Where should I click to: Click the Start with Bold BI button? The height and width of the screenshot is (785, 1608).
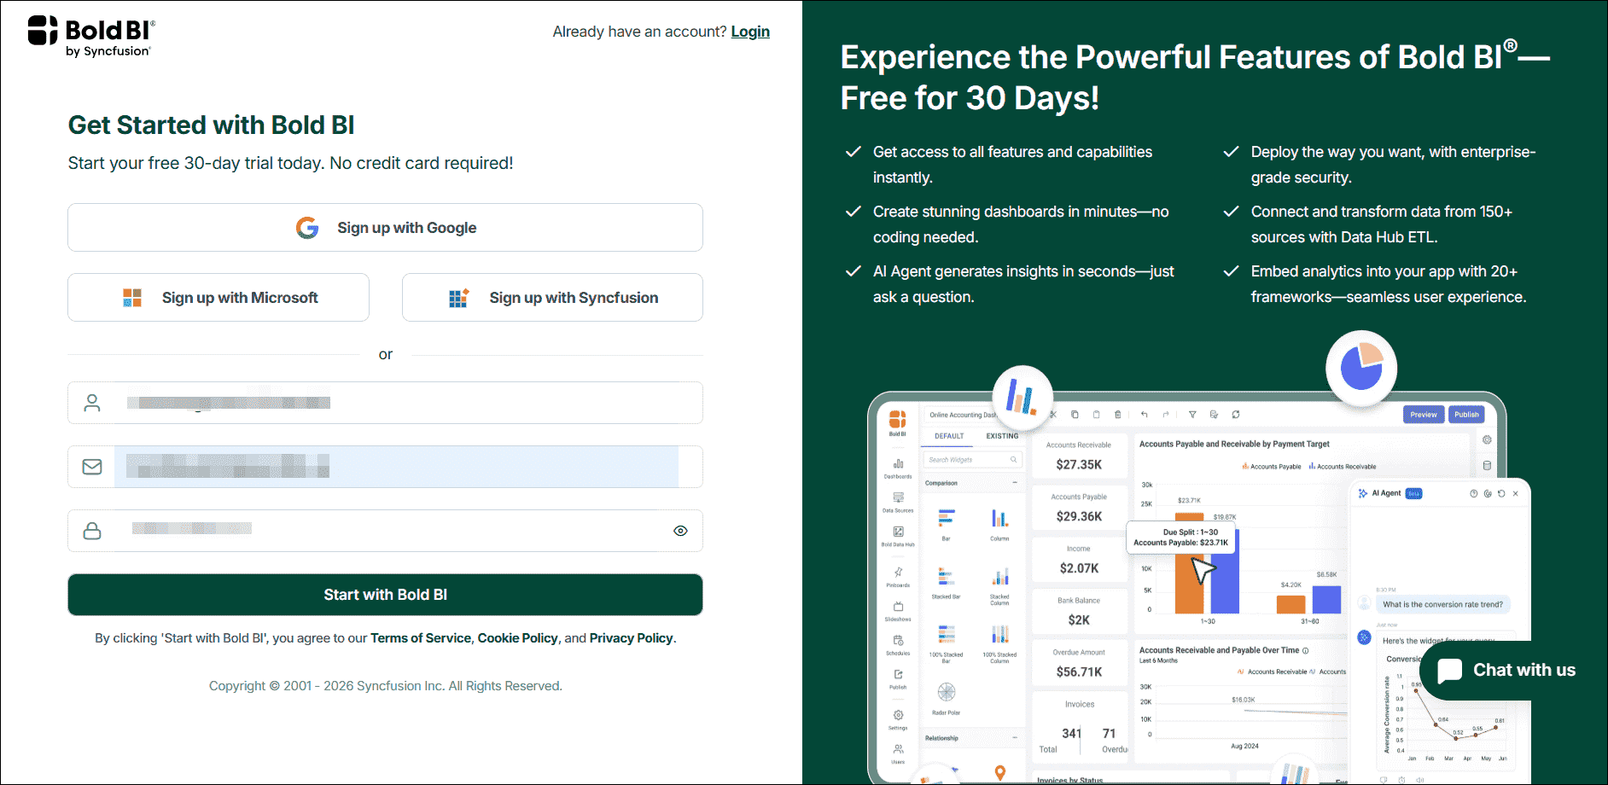point(385,595)
